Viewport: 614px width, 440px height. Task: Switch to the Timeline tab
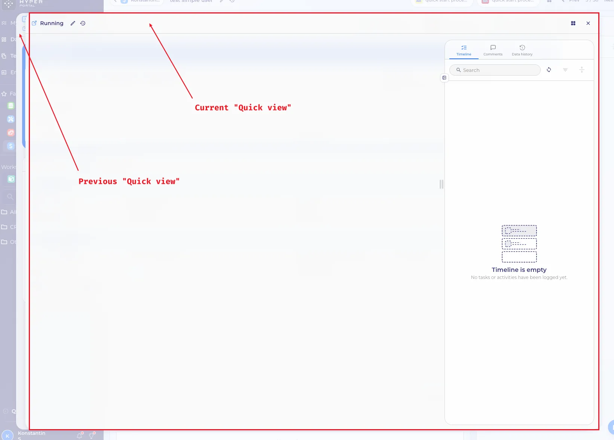[464, 51]
